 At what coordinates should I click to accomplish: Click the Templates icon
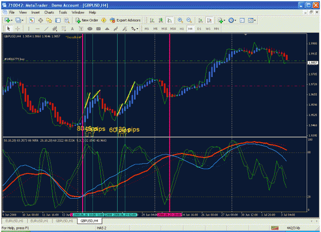[x=251, y=20]
